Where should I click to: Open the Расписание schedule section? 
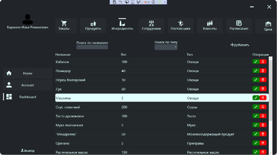point(239,26)
